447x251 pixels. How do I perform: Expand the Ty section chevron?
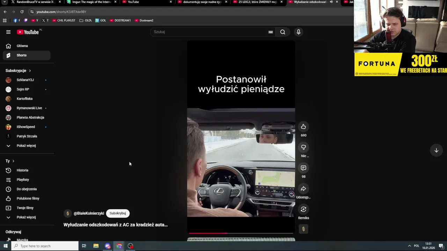pos(13,161)
